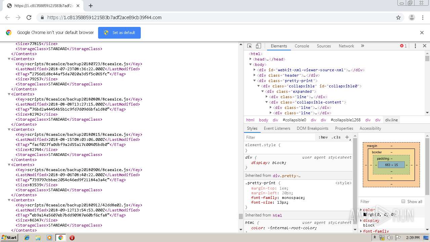Open the Windows Start menu
The height and width of the screenshot is (242, 430).
(9, 238)
